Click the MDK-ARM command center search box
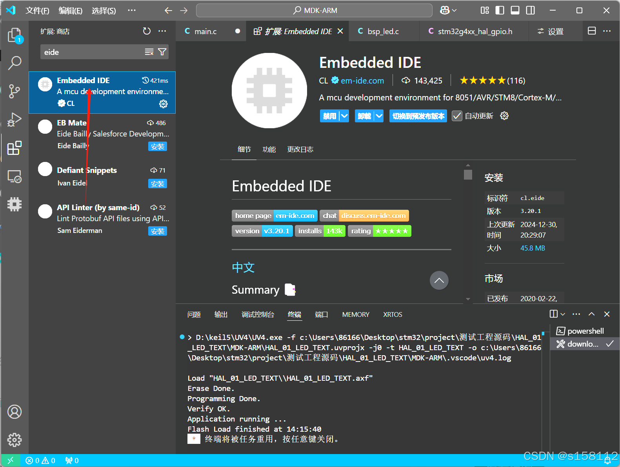Viewport: 620px width, 467px height. click(314, 11)
